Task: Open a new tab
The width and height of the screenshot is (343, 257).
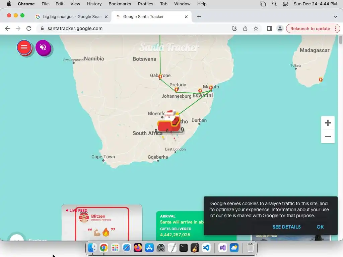Action: pos(199,17)
